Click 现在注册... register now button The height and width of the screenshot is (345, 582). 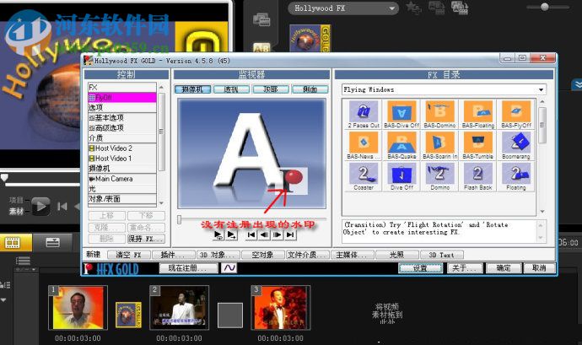pos(188,267)
